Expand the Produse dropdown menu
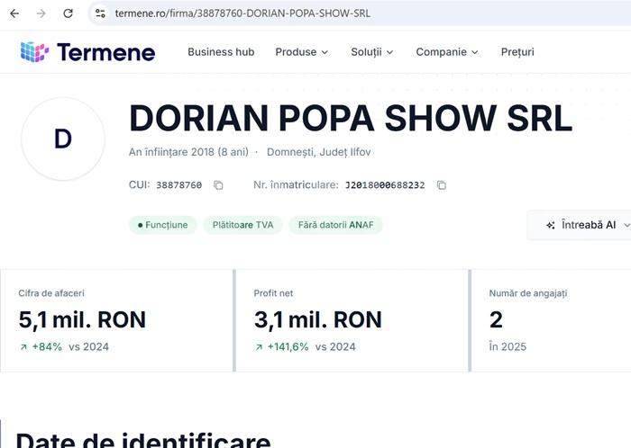The image size is (631, 448). (x=302, y=52)
